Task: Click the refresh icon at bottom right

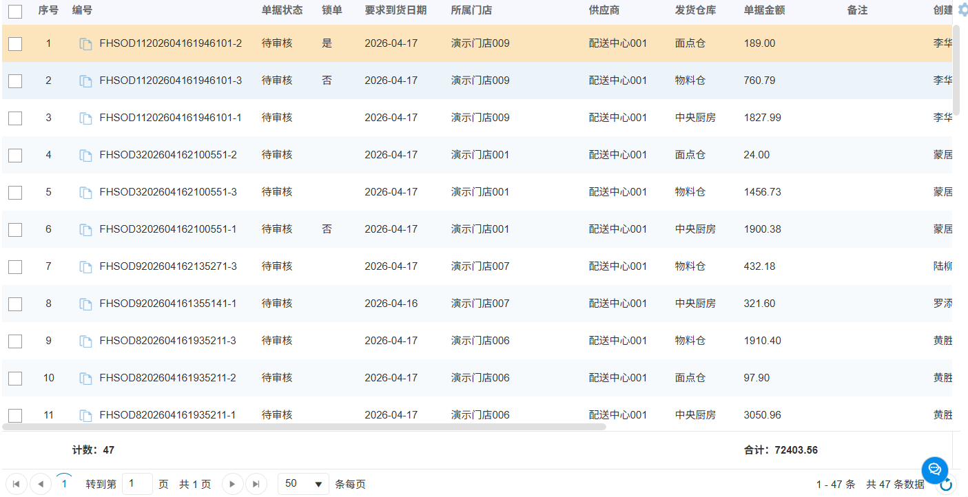Action: [947, 485]
